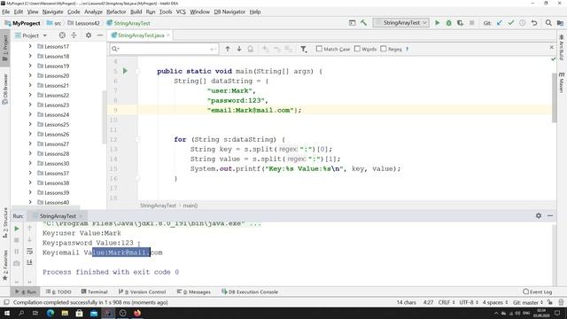Open the Windows Start menu
Viewport: 567px width, 319px height.
(7, 313)
